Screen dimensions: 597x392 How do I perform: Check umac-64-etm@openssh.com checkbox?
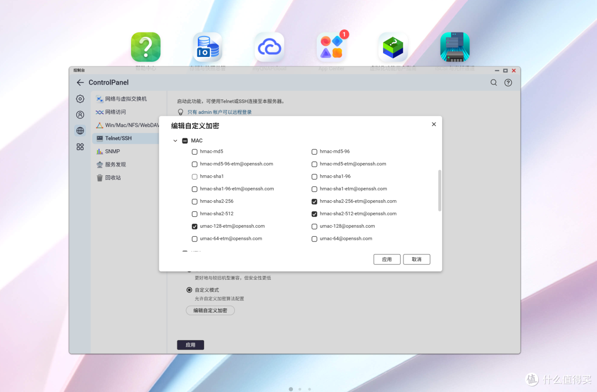tap(195, 239)
